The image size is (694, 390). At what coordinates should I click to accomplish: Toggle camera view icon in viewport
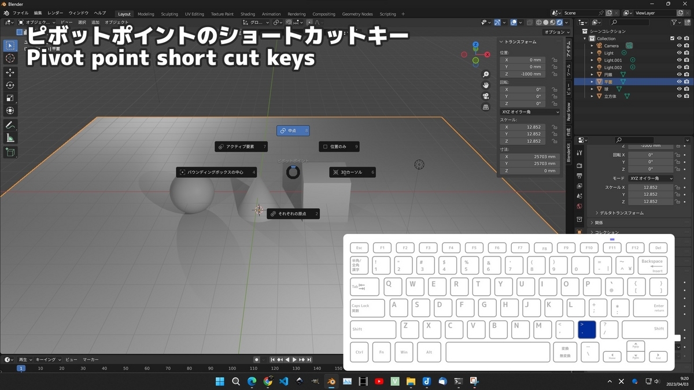click(486, 96)
